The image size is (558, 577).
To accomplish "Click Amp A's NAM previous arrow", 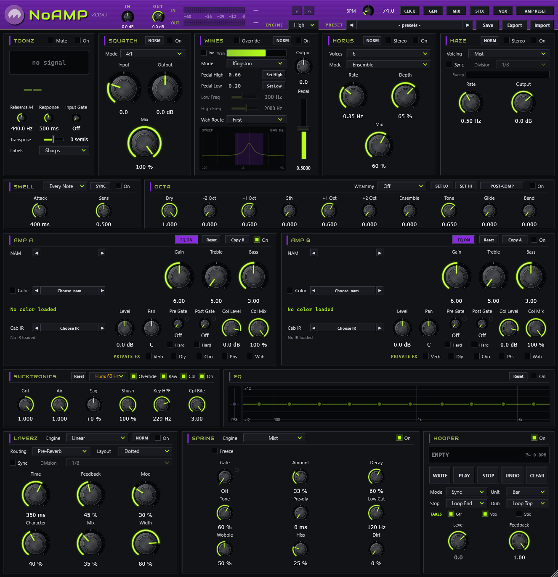I will tap(37, 253).
